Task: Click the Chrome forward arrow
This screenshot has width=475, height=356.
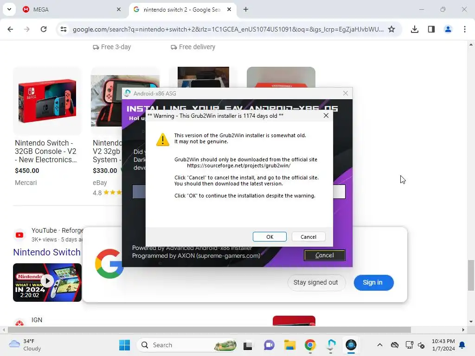Action: [x=26, y=29]
